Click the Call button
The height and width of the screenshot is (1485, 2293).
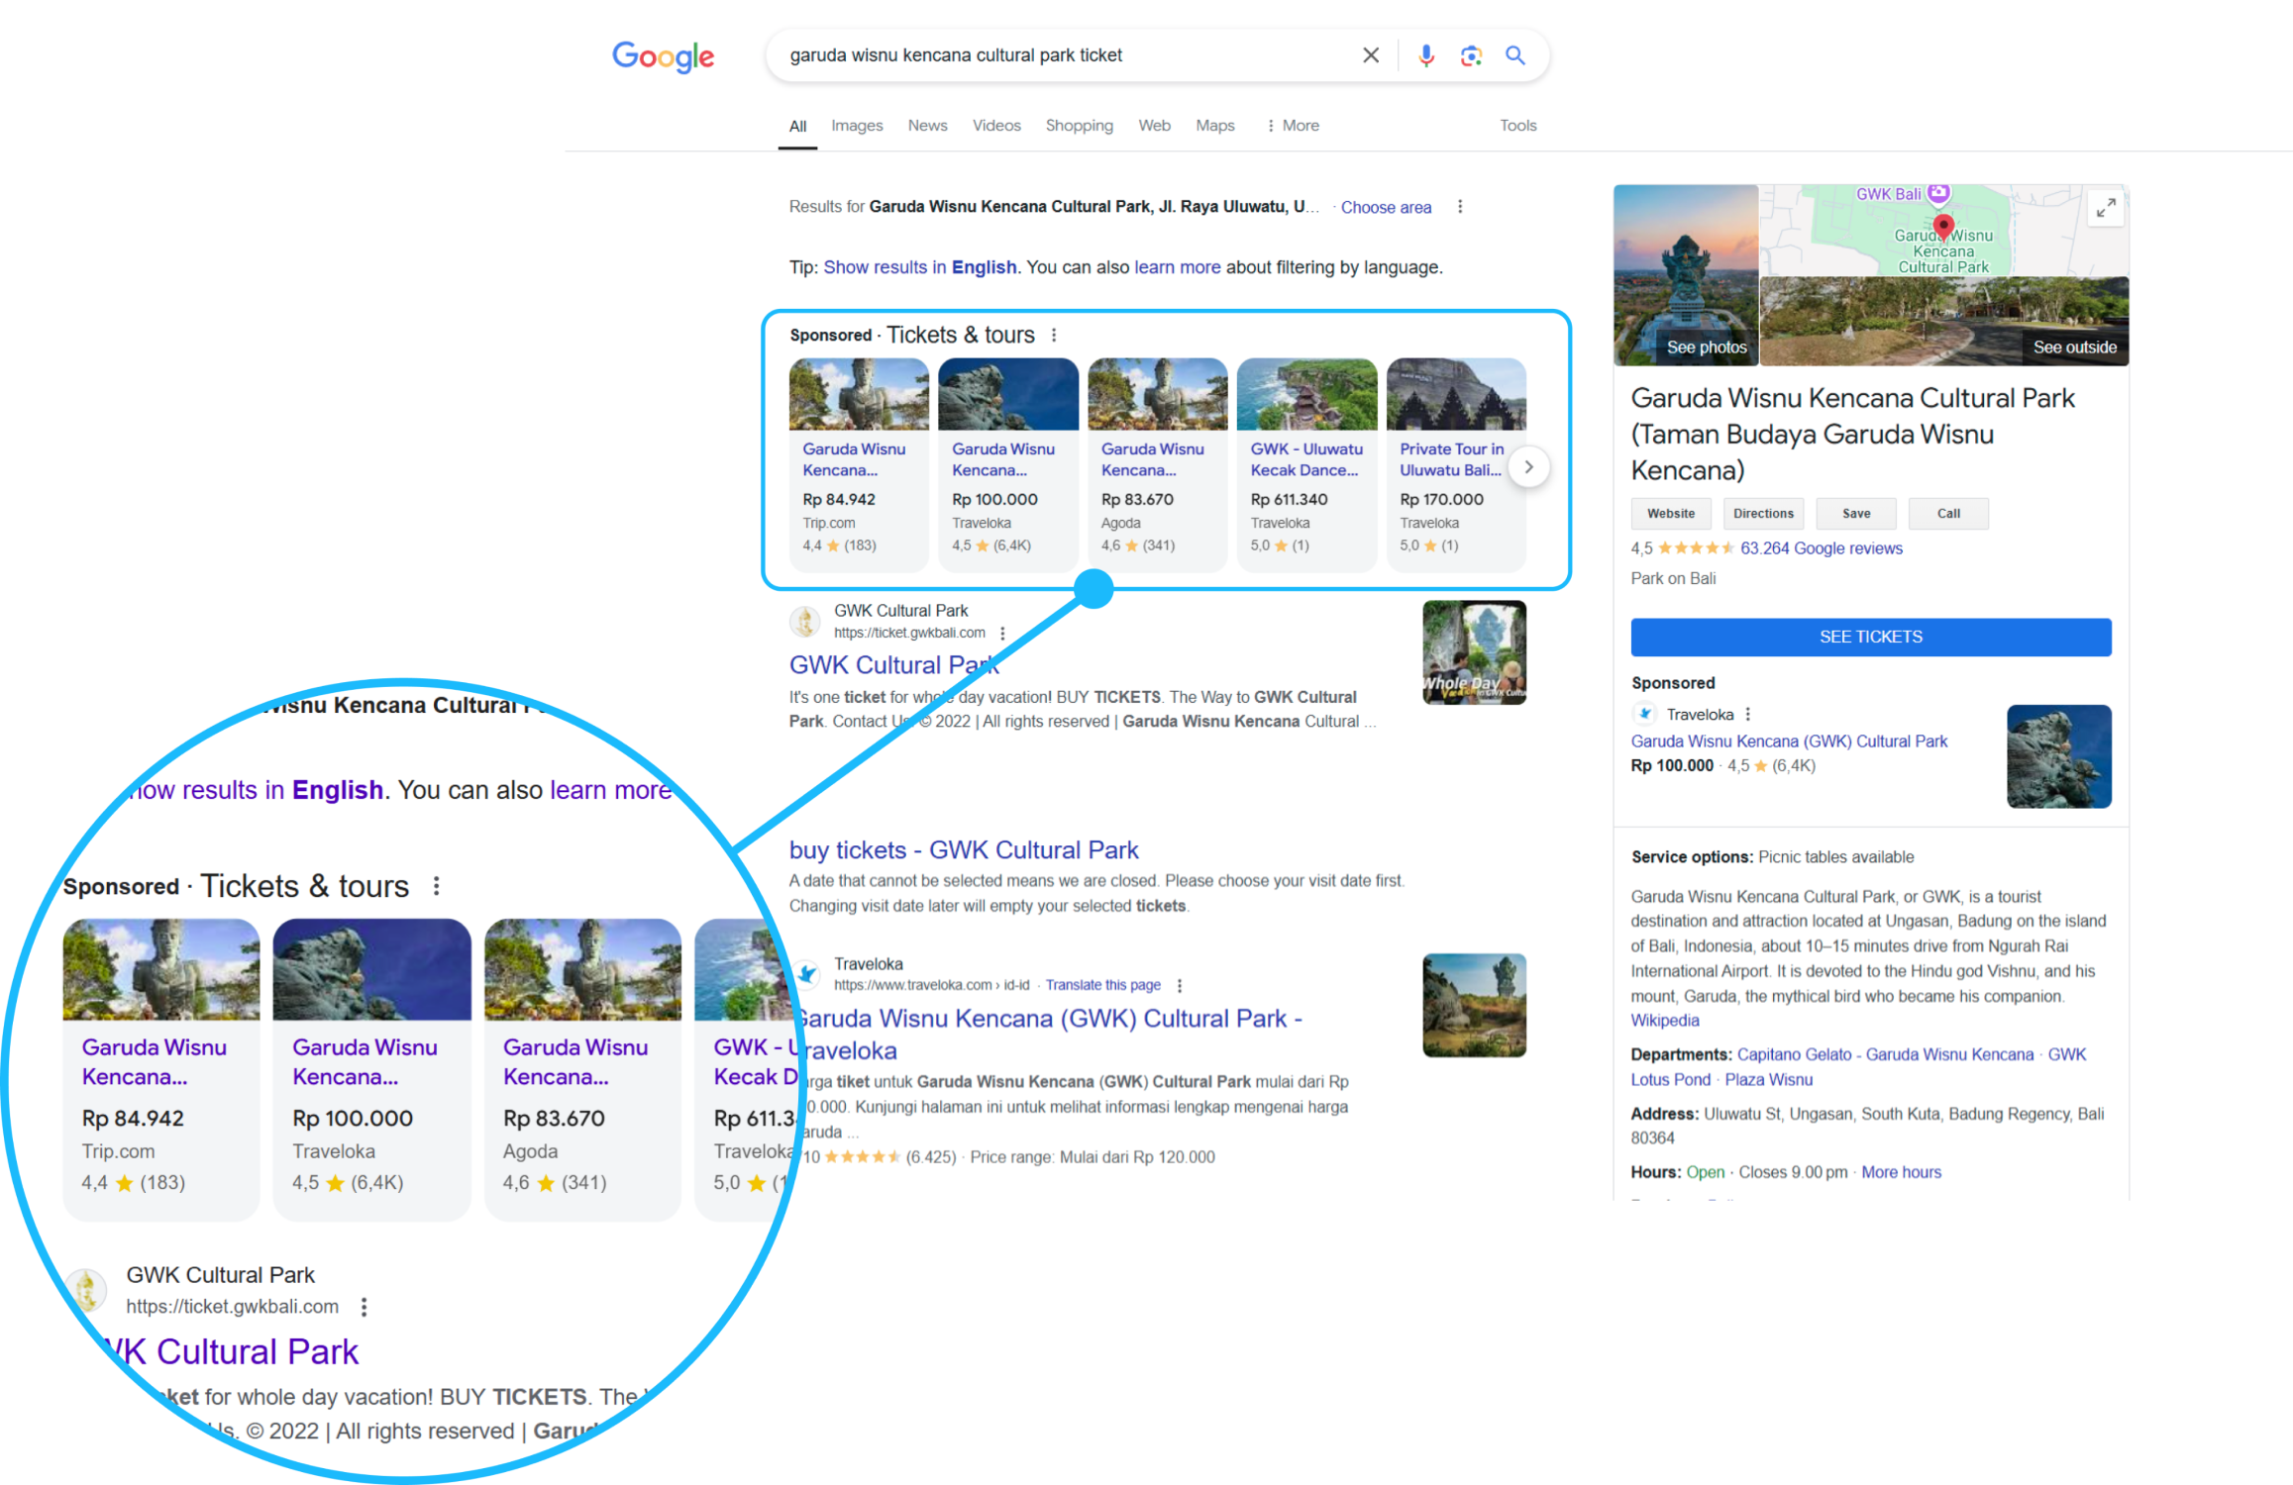(x=1948, y=513)
